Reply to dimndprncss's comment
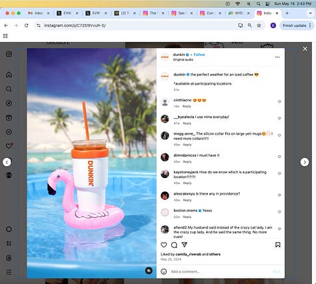Viewport: 316px width, 284px height. coord(187,162)
